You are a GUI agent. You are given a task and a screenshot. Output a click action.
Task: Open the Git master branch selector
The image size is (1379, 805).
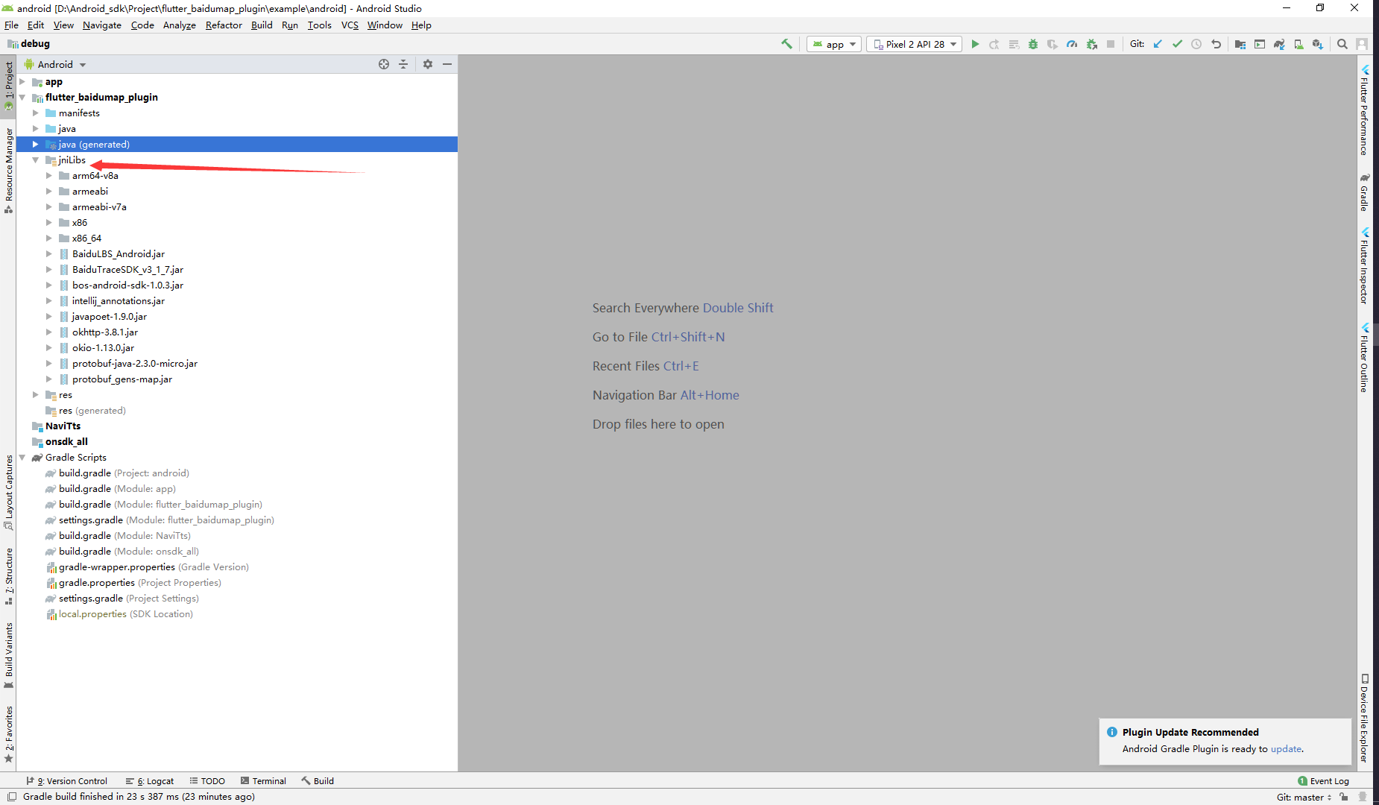(1304, 797)
